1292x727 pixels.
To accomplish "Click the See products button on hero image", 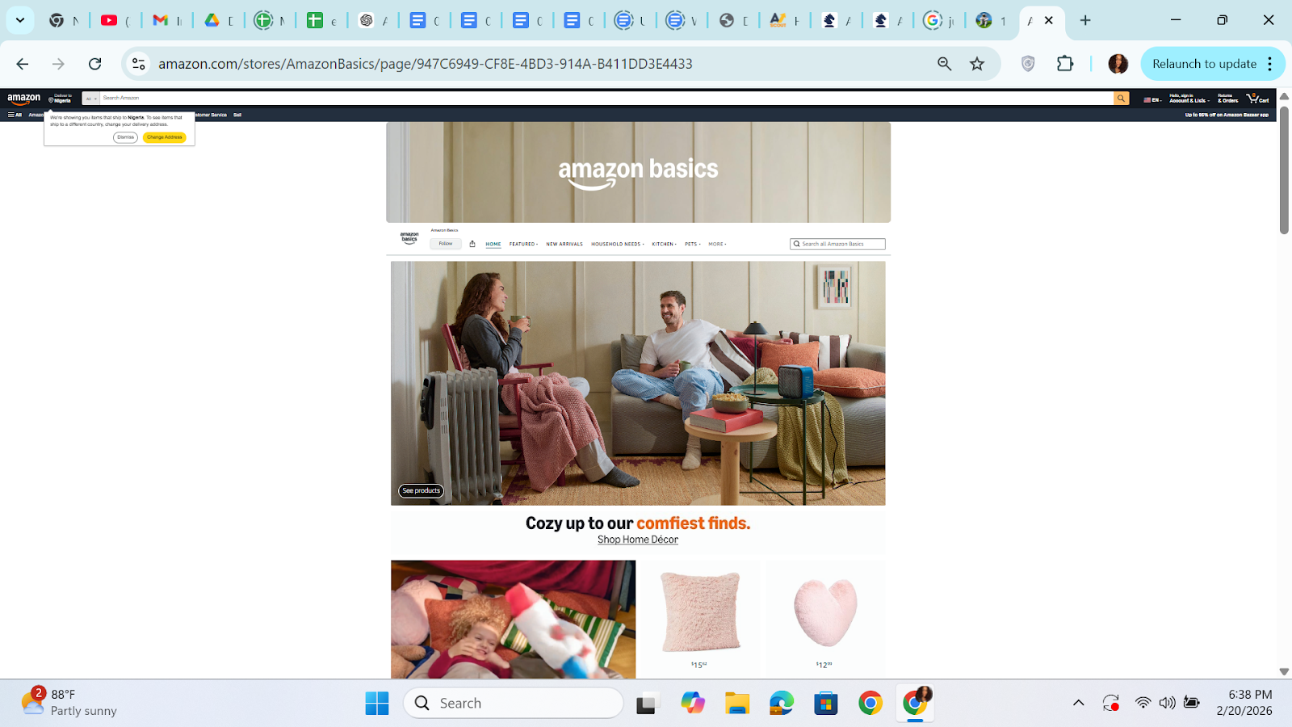I will [x=421, y=490].
